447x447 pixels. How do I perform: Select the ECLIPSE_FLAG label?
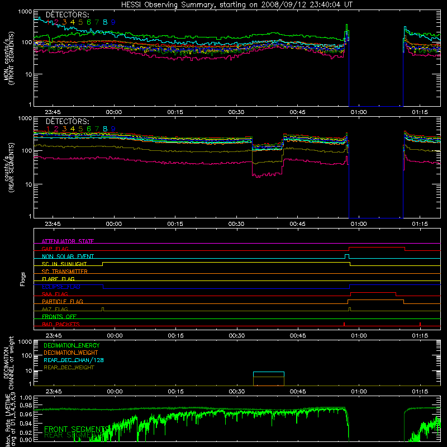tap(61, 287)
